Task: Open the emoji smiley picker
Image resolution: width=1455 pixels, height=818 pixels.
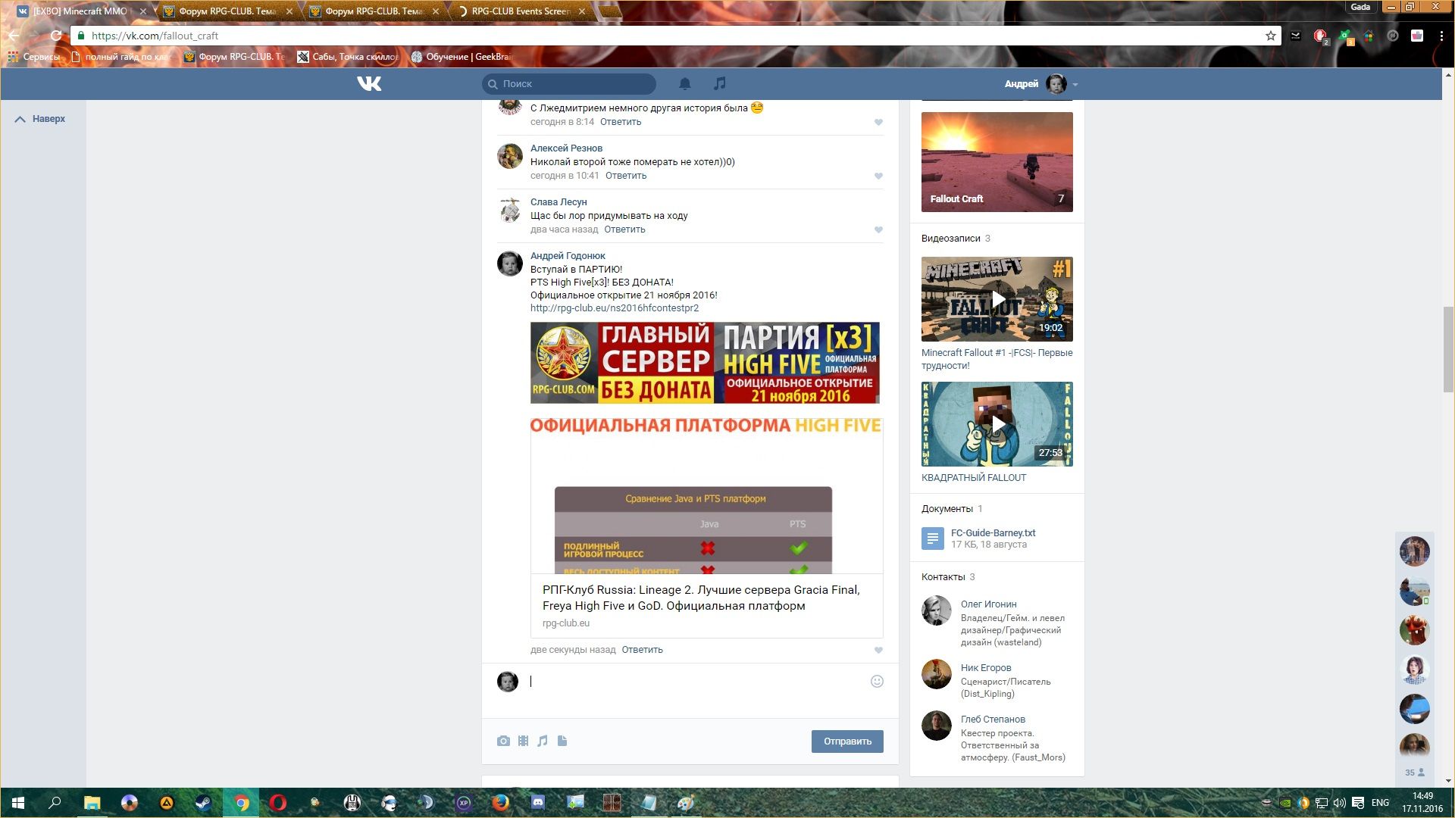Action: [x=877, y=682]
